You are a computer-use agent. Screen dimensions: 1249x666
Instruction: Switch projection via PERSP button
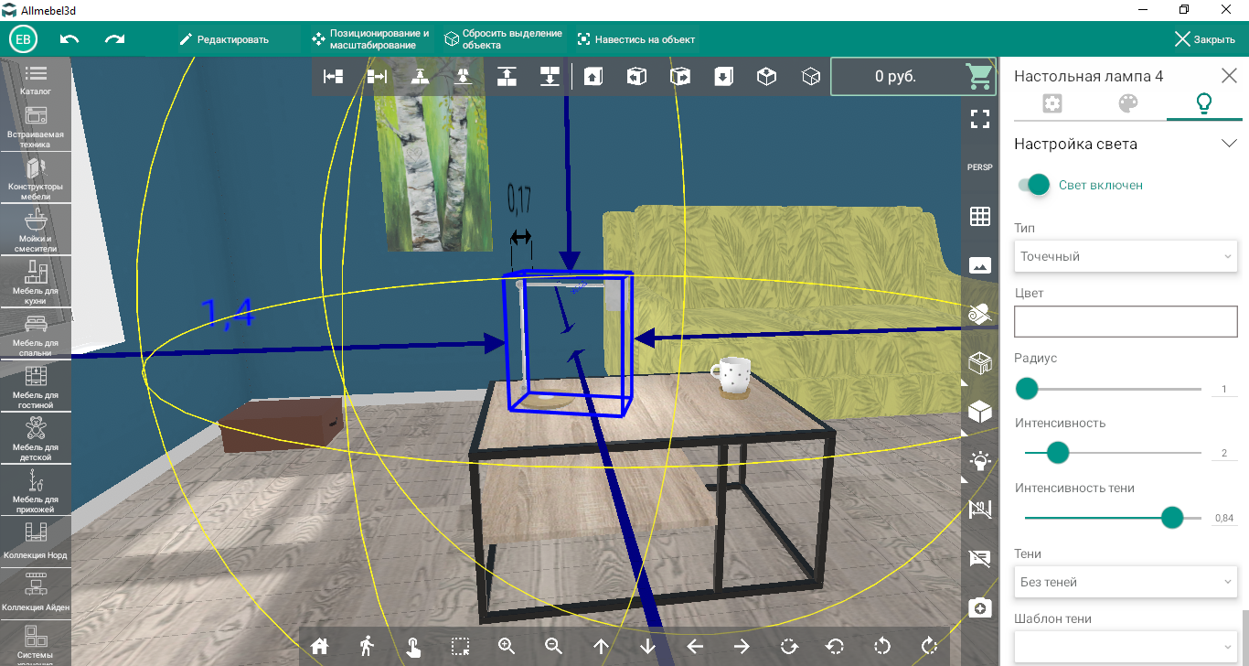click(x=980, y=167)
